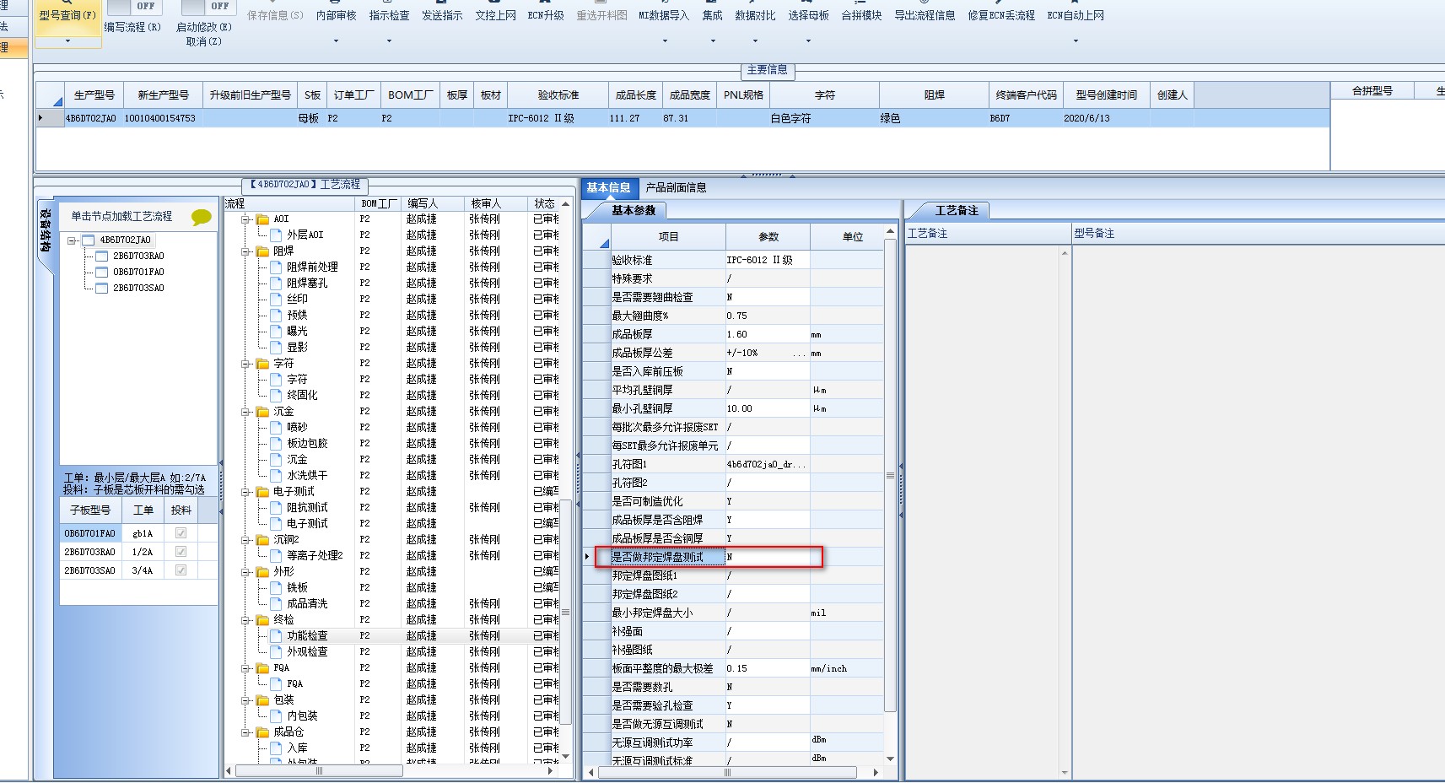The height and width of the screenshot is (783, 1445).
Task: Click the 0B6D701FA0 tree node window icon
Action: (x=101, y=272)
